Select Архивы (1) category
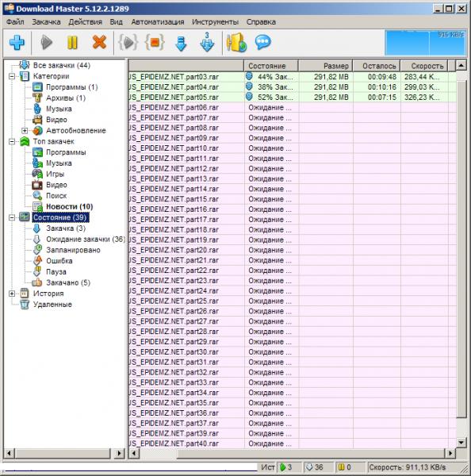Image resolution: width=471 pixels, height=476 pixels. click(x=66, y=98)
